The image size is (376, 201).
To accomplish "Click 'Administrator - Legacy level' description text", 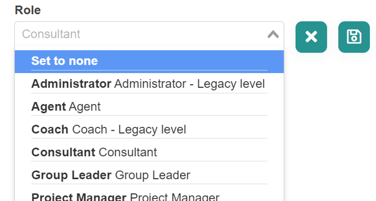I will pyautogui.click(x=190, y=84).
